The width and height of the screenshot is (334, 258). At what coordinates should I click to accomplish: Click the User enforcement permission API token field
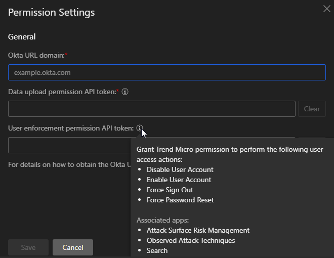68,145
